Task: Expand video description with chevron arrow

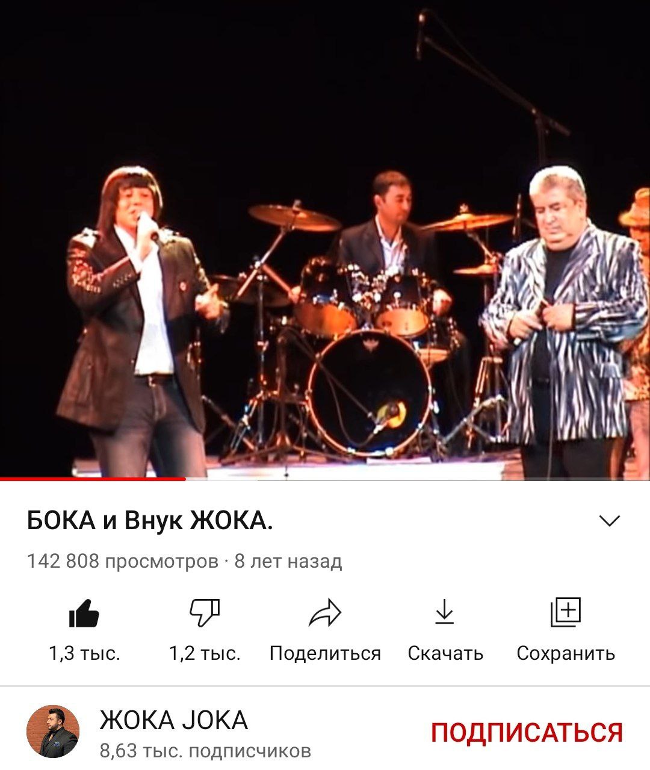Action: pos(610,521)
